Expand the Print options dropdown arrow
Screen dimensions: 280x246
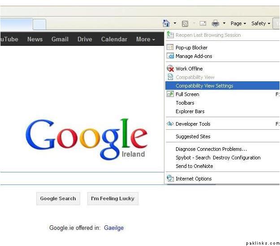(224, 23)
